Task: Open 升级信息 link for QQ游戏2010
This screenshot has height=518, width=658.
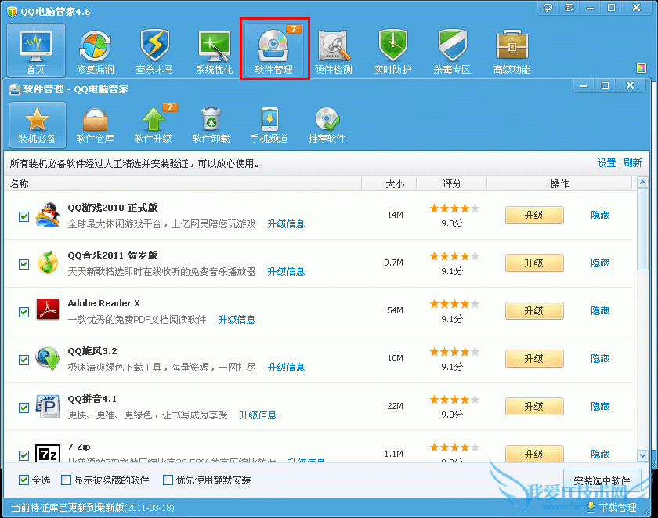Action: click(x=286, y=224)
